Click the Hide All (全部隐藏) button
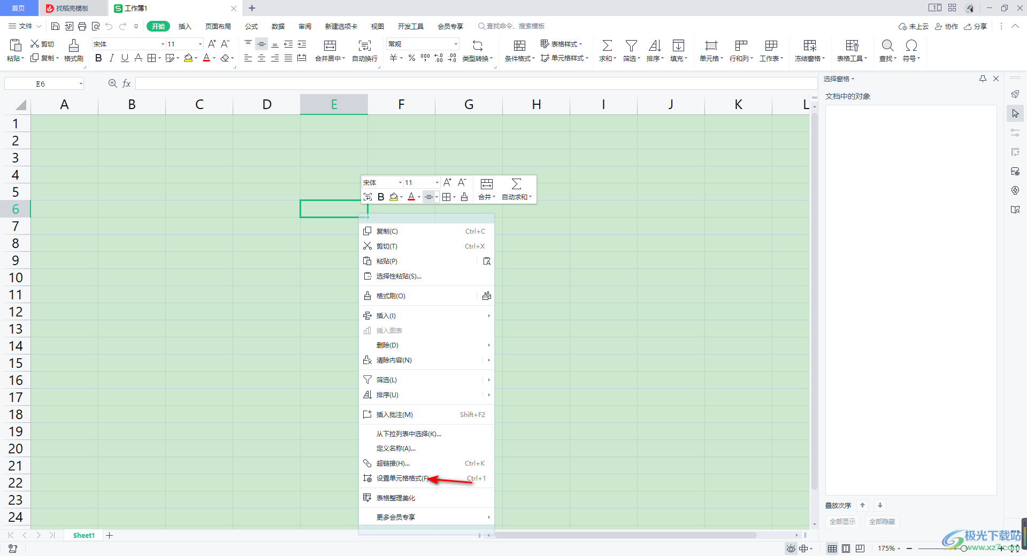This screenshot has width=1027, height=556. coord(882,522)
